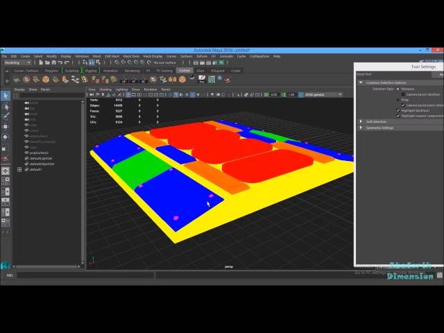
Task: Expand the Symmetry Settings section
Action: coord(361,128)
